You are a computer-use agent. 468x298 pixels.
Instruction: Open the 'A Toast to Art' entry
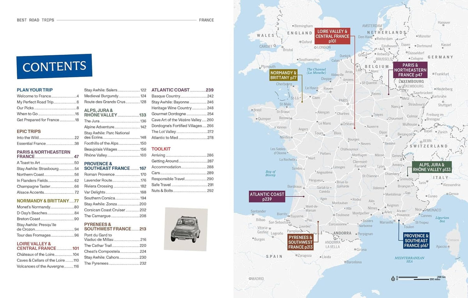[x=48, y=163]
